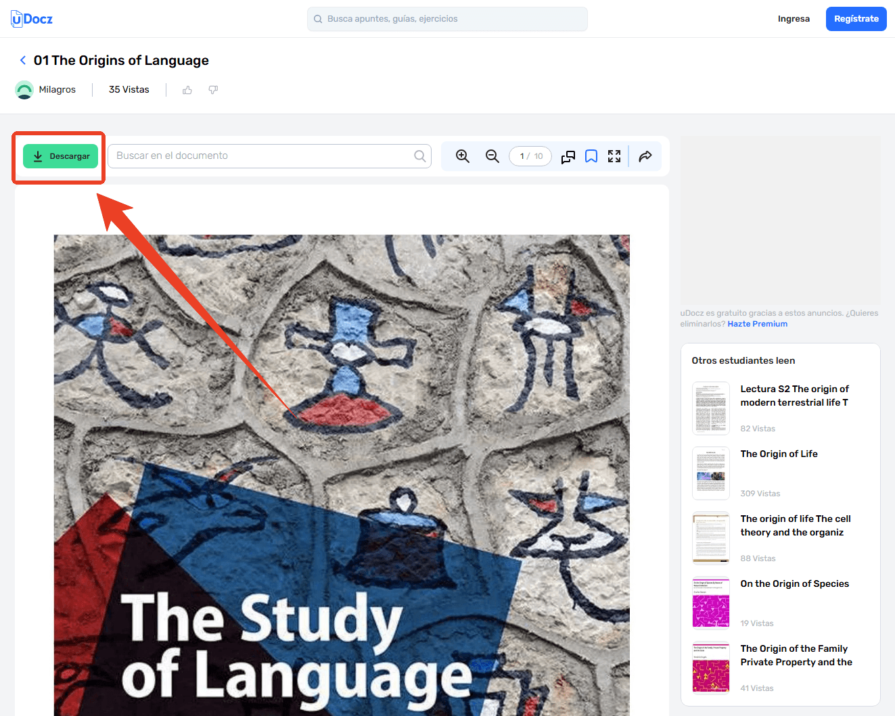Enter fullscreen with the expand icon
The image size is (895, 716).
(x=614, y=156)
